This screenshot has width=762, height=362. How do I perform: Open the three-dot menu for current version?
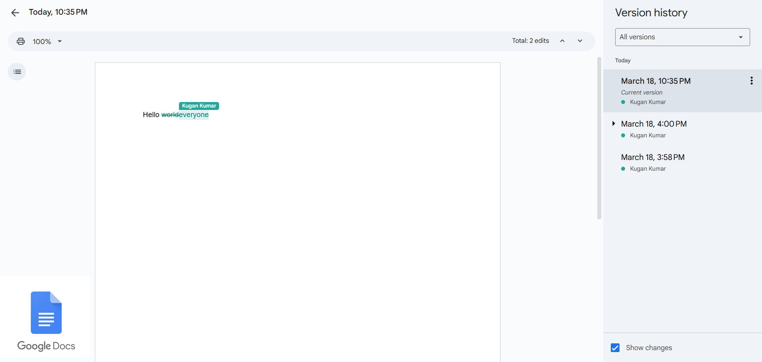coord(751,81)
